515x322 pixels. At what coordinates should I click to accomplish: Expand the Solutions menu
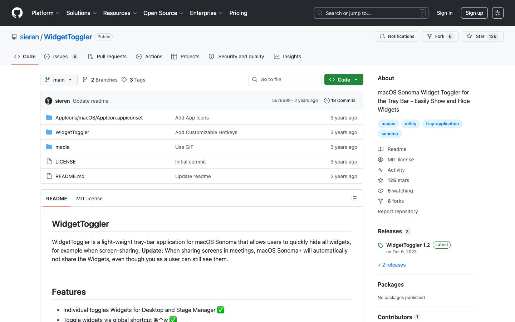[x=82, y=13]
